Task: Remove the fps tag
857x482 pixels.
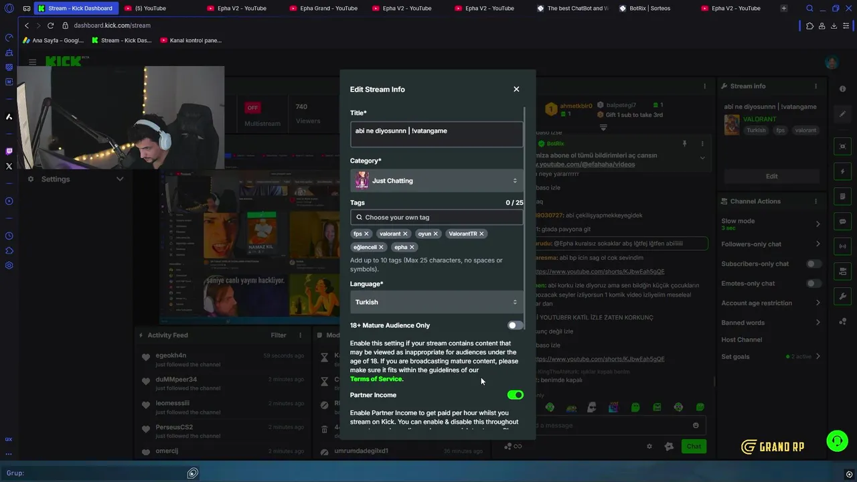Action: (366, 234)
